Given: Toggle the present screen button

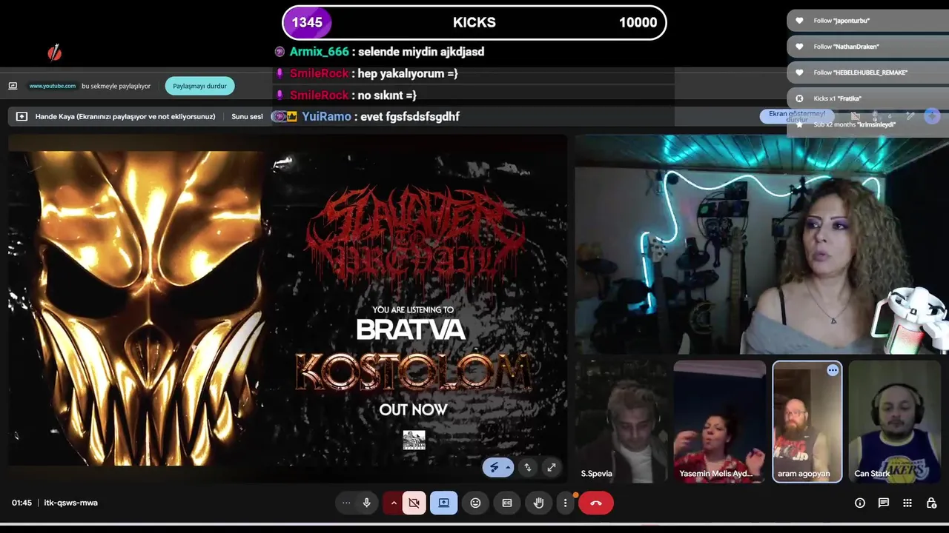Looking at the screenshot, I should pyautogui.click(x=443, y=503).
